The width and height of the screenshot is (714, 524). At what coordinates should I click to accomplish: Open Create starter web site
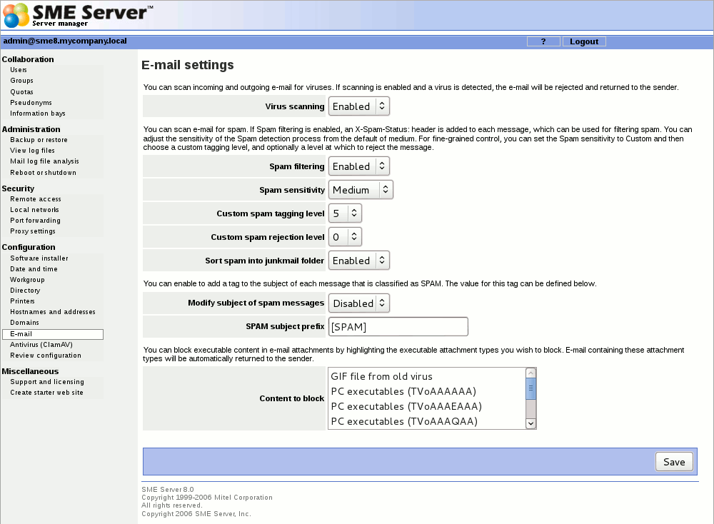click(46, 393)
